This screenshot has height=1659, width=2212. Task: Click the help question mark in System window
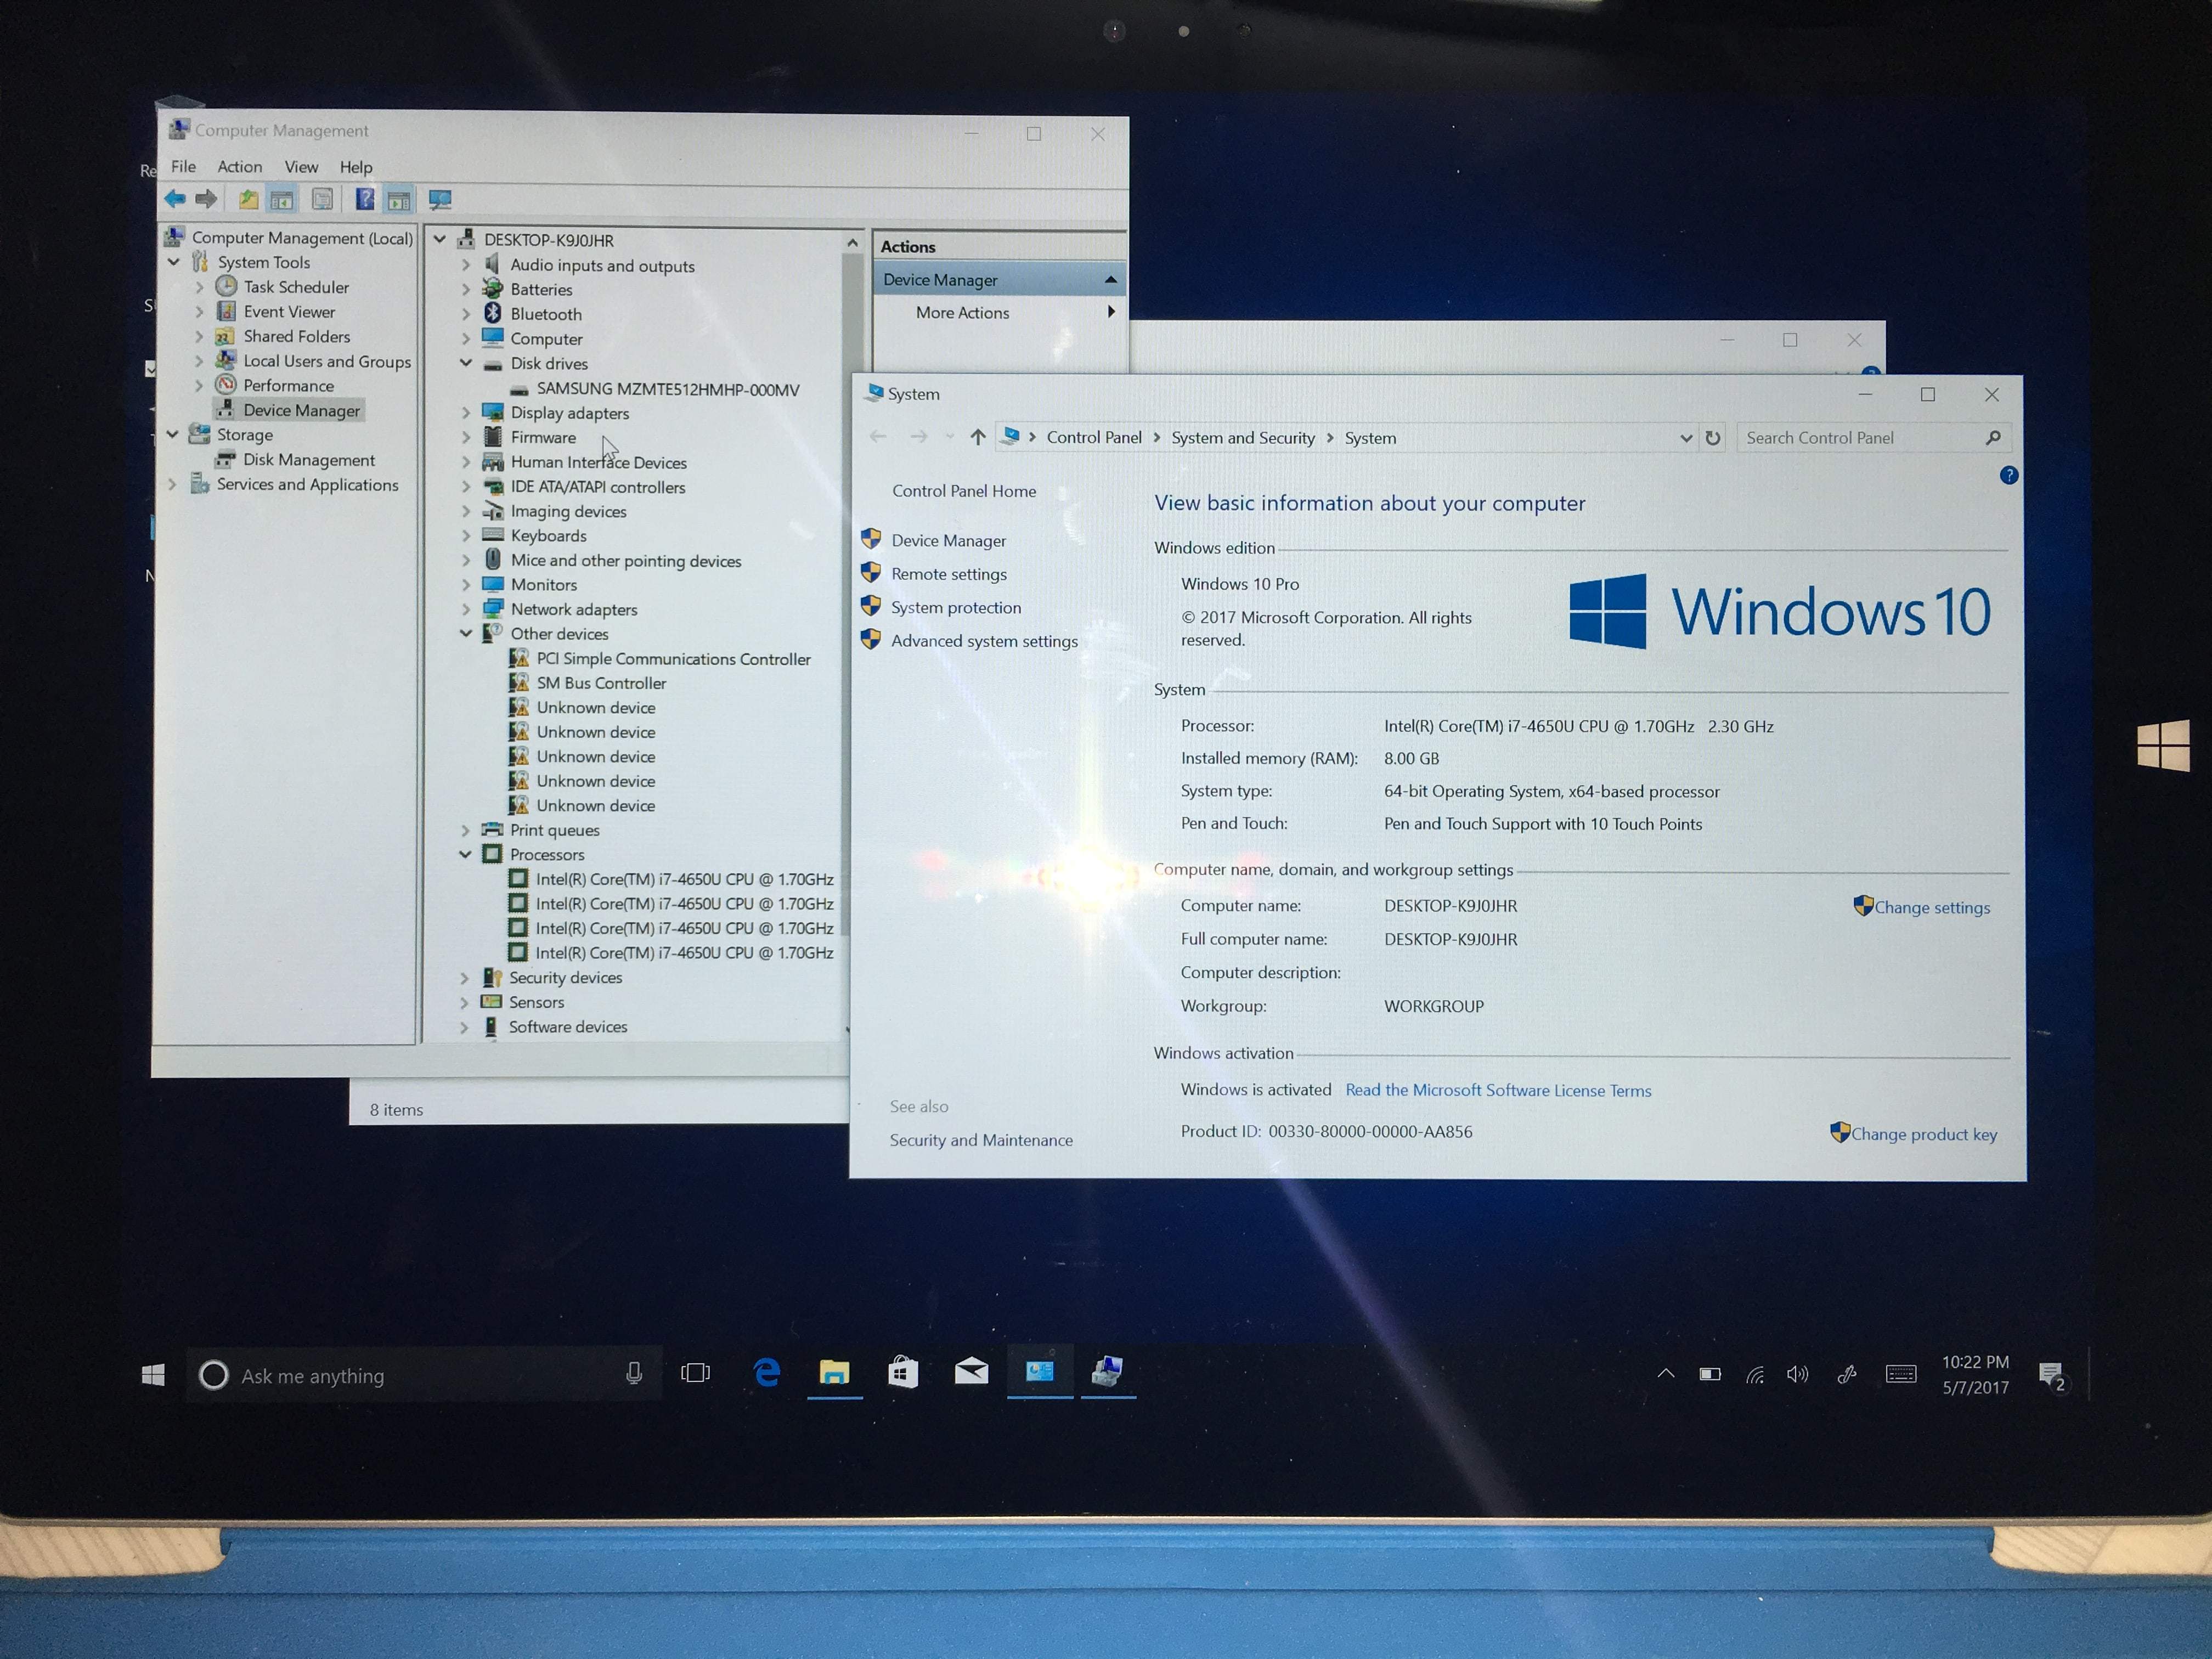(x=2009, y=476)
